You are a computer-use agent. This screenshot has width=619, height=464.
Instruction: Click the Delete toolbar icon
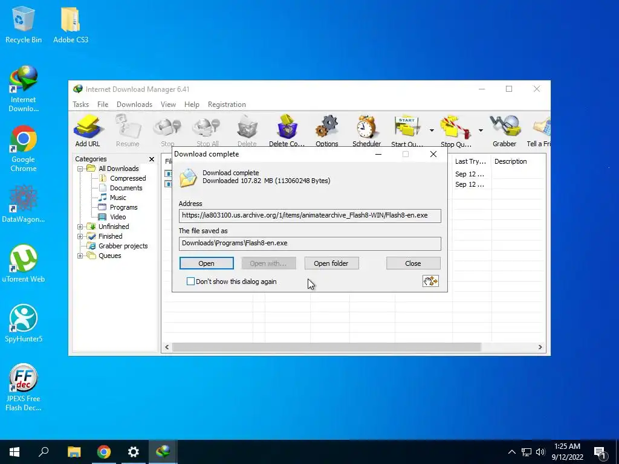247,127
